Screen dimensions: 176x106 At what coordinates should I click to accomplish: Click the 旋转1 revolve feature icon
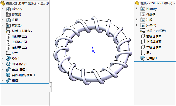[x=8, y=58]
